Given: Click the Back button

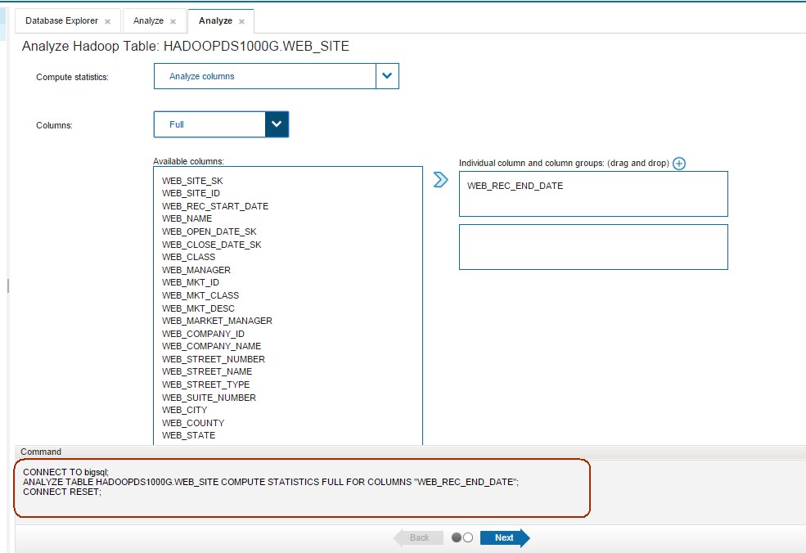Looking at the screenshot, I should coord(418,537).
